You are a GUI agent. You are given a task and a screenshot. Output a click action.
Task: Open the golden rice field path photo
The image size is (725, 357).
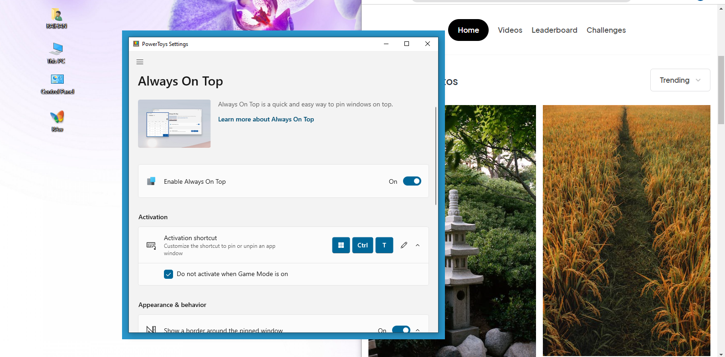[x=627, y=231]
